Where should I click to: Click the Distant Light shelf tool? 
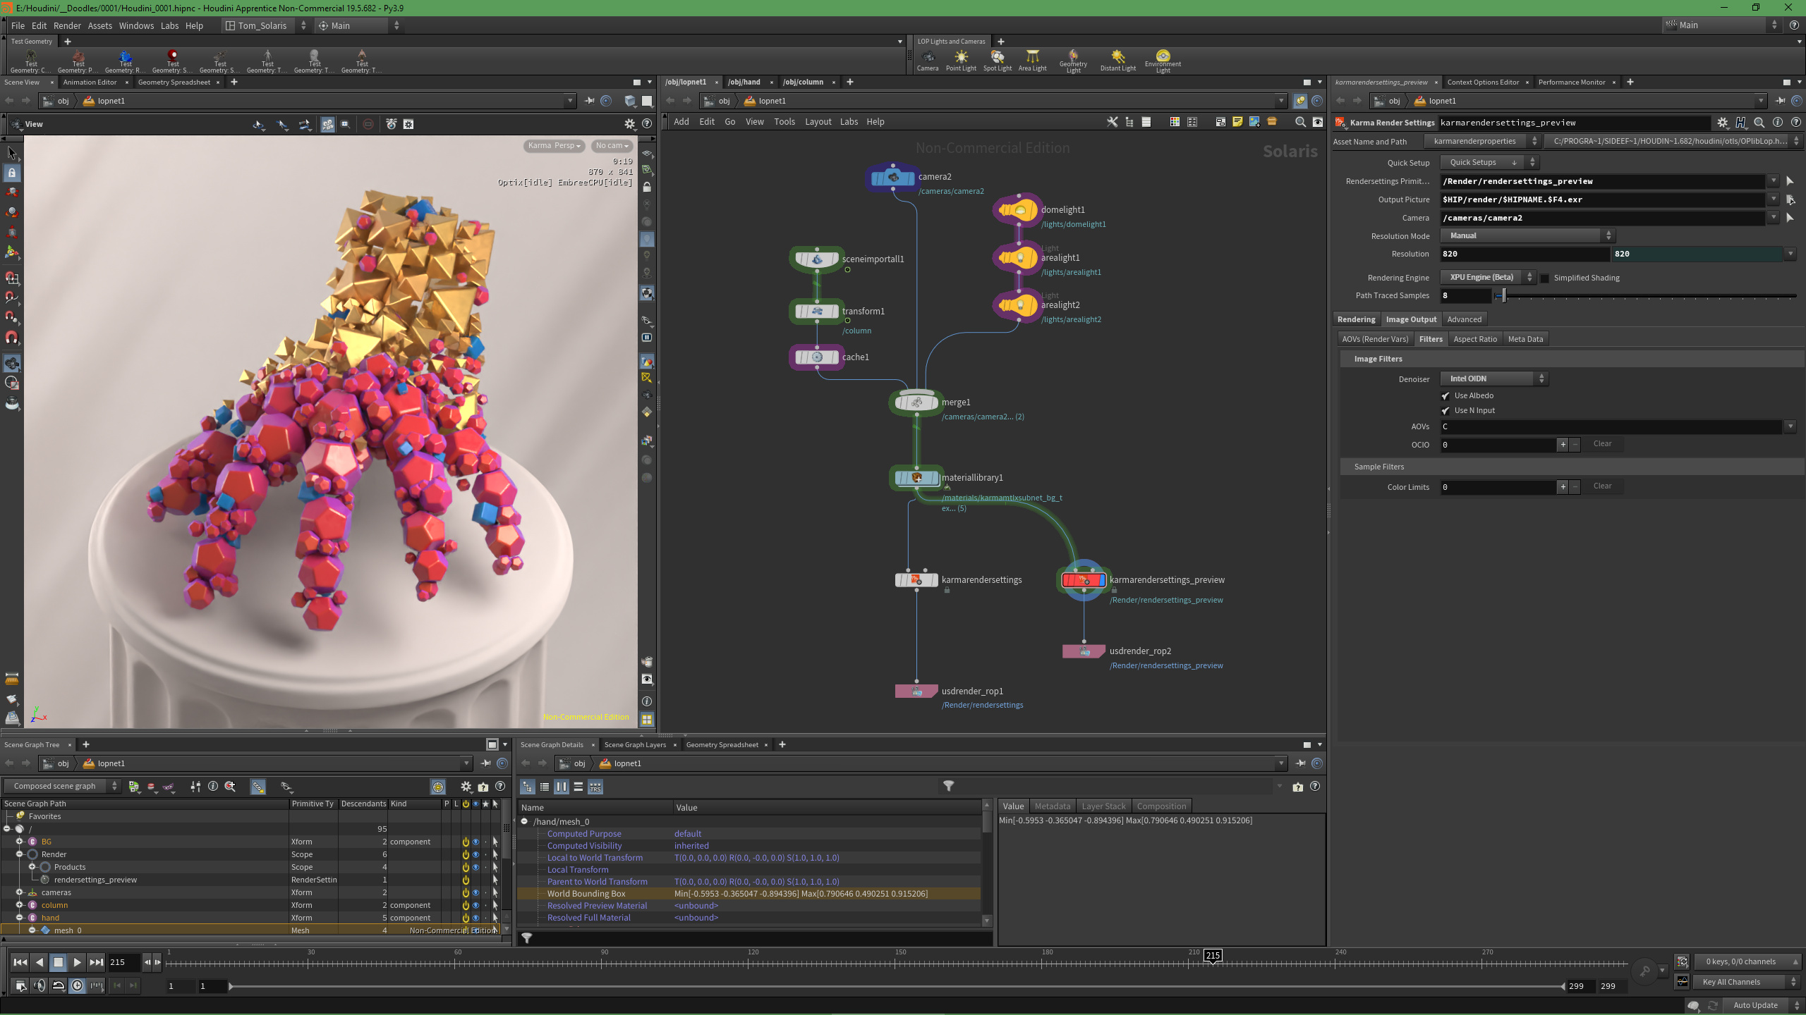click(x=1117, y=59)
